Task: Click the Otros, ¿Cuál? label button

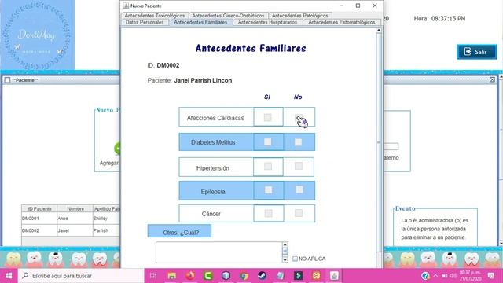Action: coord(179,231)
